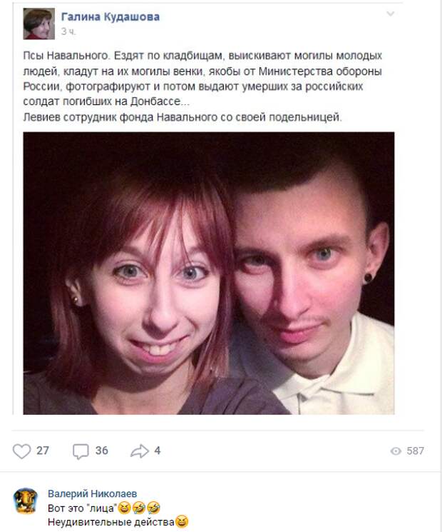Open comments via the speech bubble icon
The image size is (442, 532).
(x=81, y=451)
